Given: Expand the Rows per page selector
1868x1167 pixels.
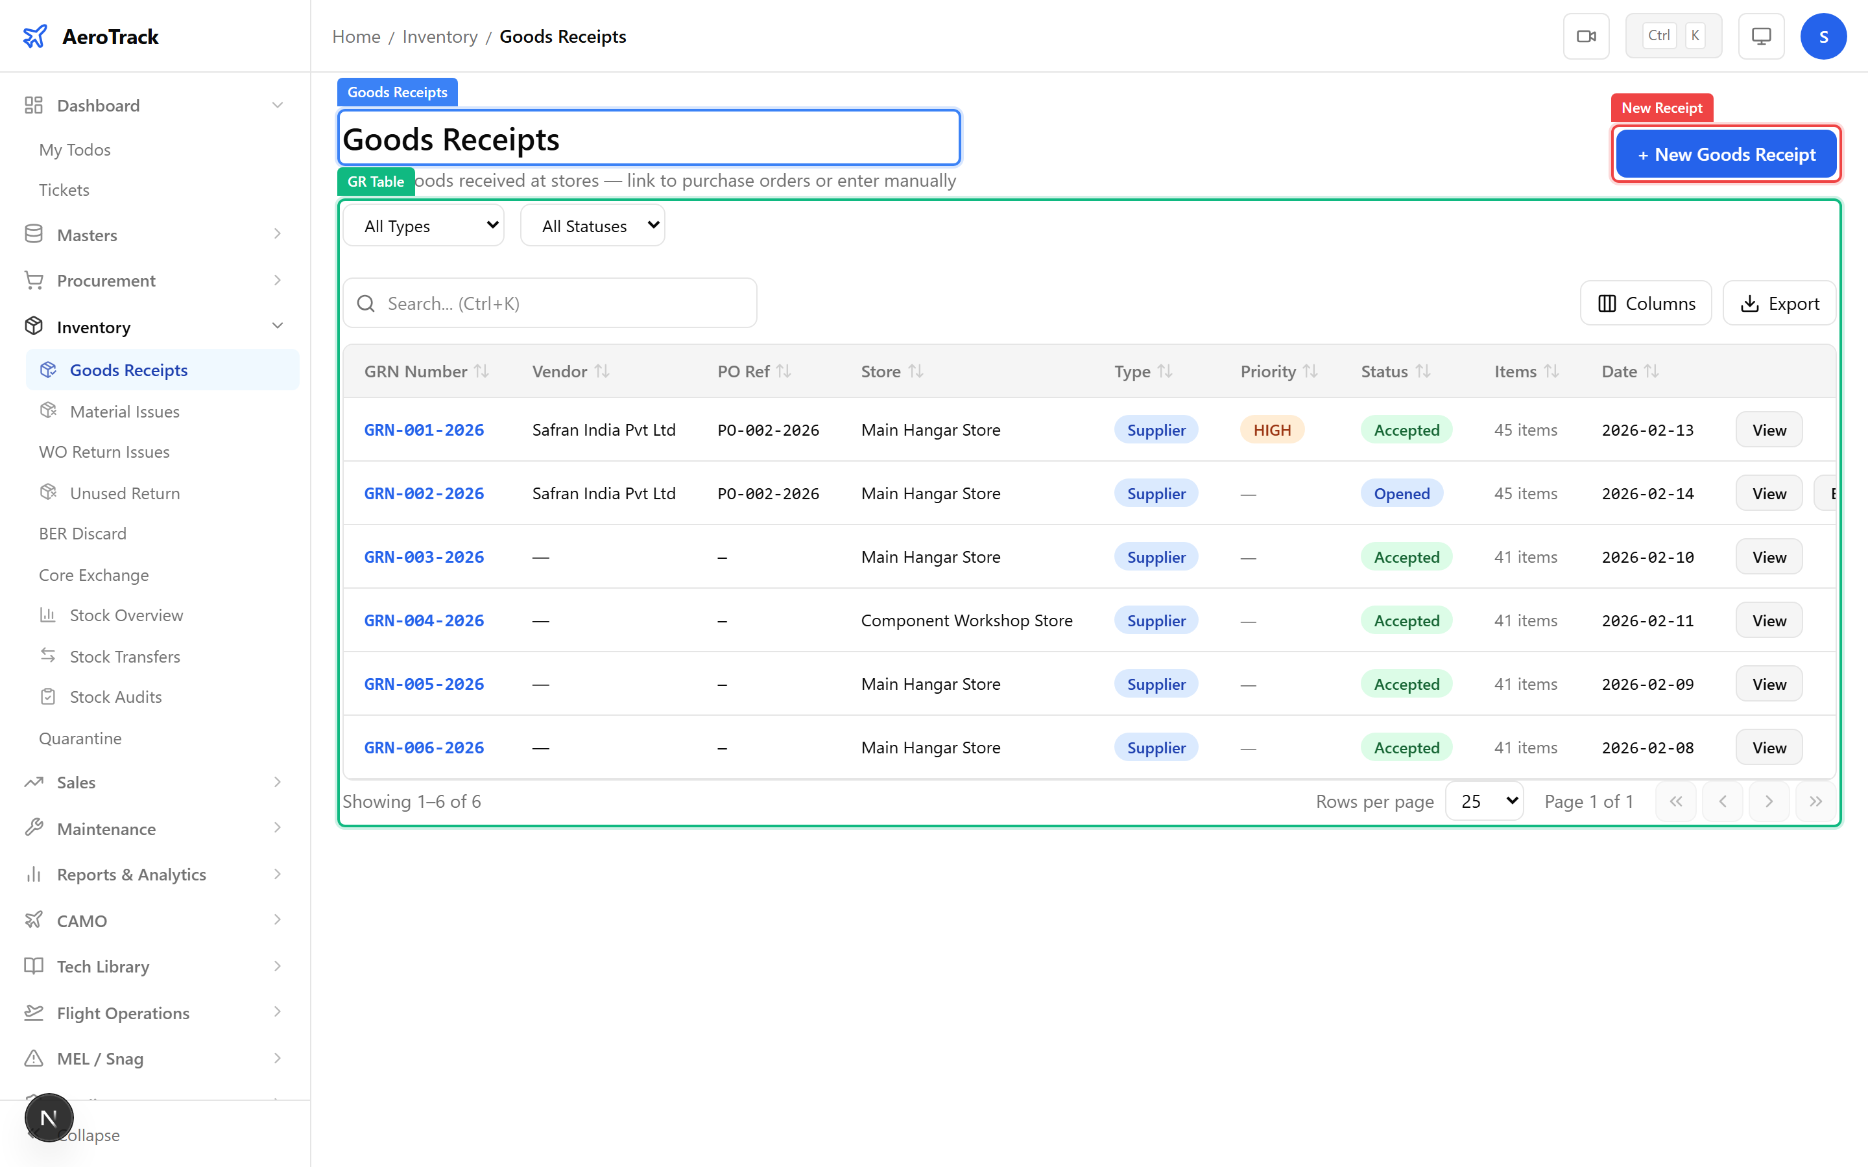Looking at the screenshot, I should tap(1483, 801).
